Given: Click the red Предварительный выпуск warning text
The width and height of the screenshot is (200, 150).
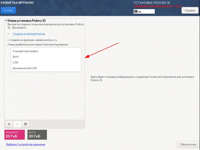Looking at the screenshot, I should tap(157, 7).
